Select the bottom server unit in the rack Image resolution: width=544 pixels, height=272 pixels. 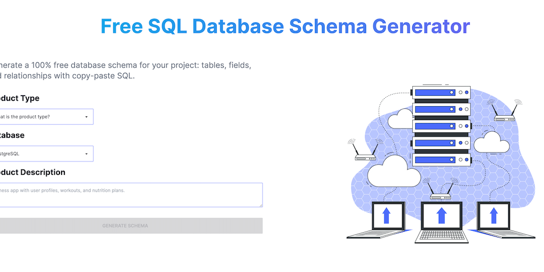440,159
